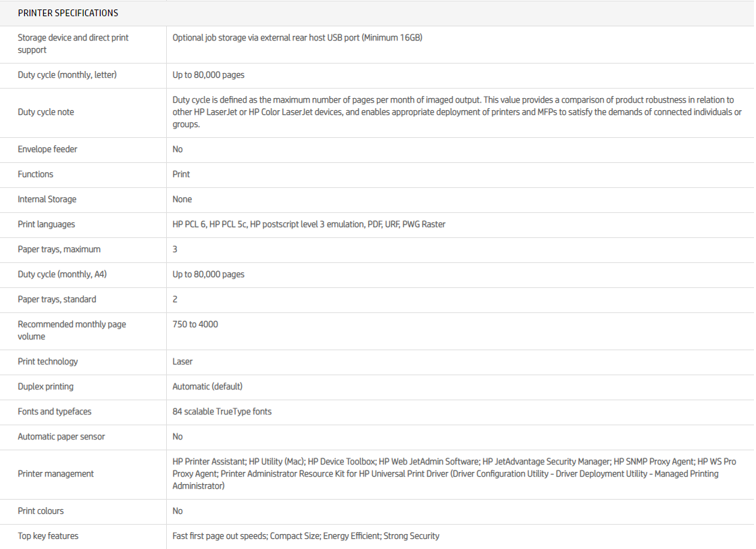Click the 'Paper trays, standard' label

click(57, 300)
